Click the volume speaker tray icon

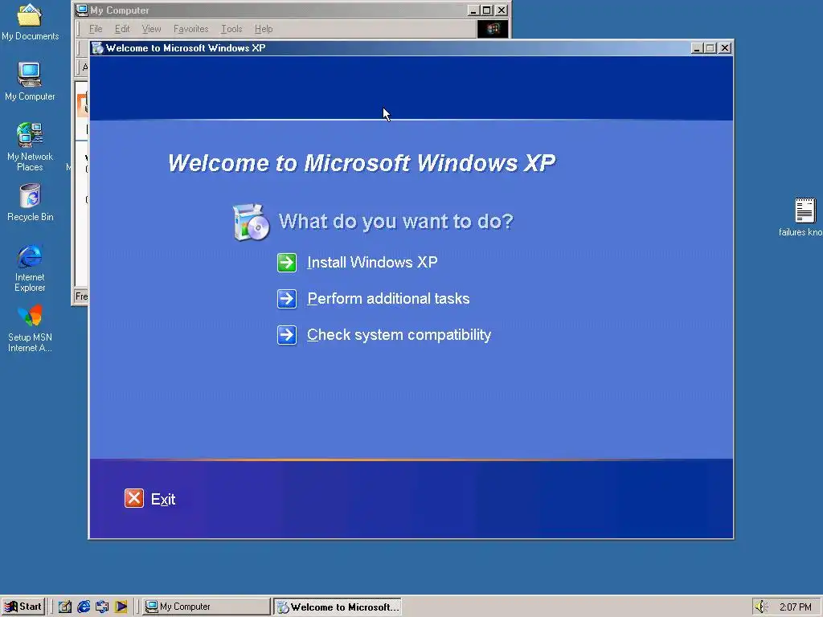[x=760, y=607]
